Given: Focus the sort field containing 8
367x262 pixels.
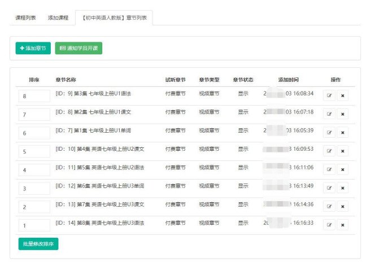Looking at the screenshot, I should (x=34, y=96).
